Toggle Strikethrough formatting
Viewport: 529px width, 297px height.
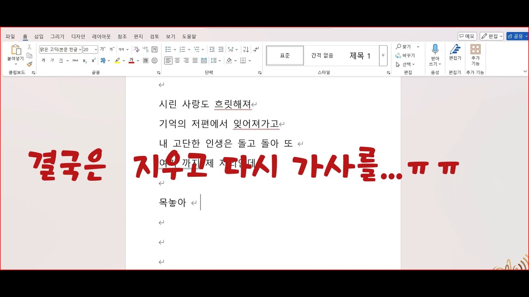click(75, 61)
